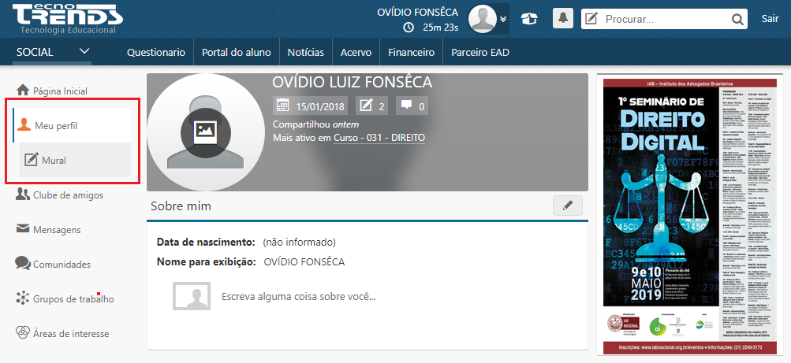Click the graduation cap icon in header
Screen dimensions: 791x363
point(529,19)
